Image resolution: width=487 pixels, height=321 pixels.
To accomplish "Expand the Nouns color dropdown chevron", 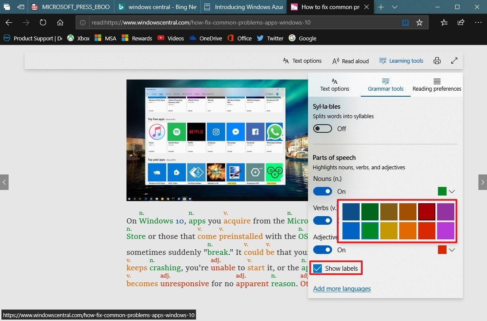I will click(x=452, y=191).
